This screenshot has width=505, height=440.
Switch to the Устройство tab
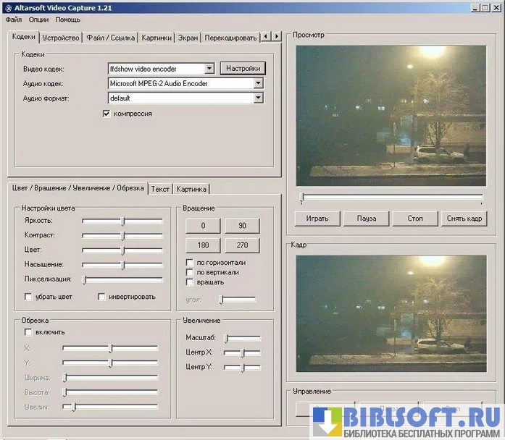(x=61, y=37)
